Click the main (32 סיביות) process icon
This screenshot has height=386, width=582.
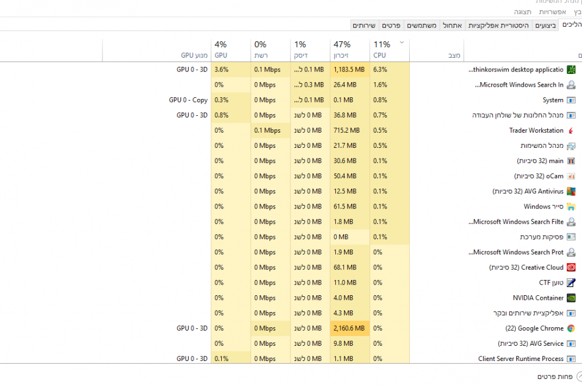(x=571, y=161)
